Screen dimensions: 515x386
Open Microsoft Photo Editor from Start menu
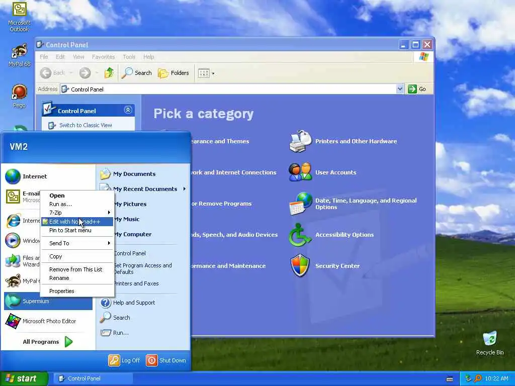(x=48, y=321)
